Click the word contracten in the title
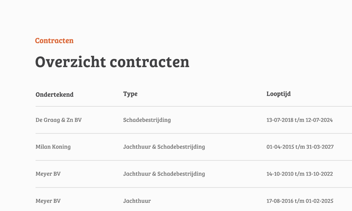Screen dimensions: 352x211 tap(150, 62)
